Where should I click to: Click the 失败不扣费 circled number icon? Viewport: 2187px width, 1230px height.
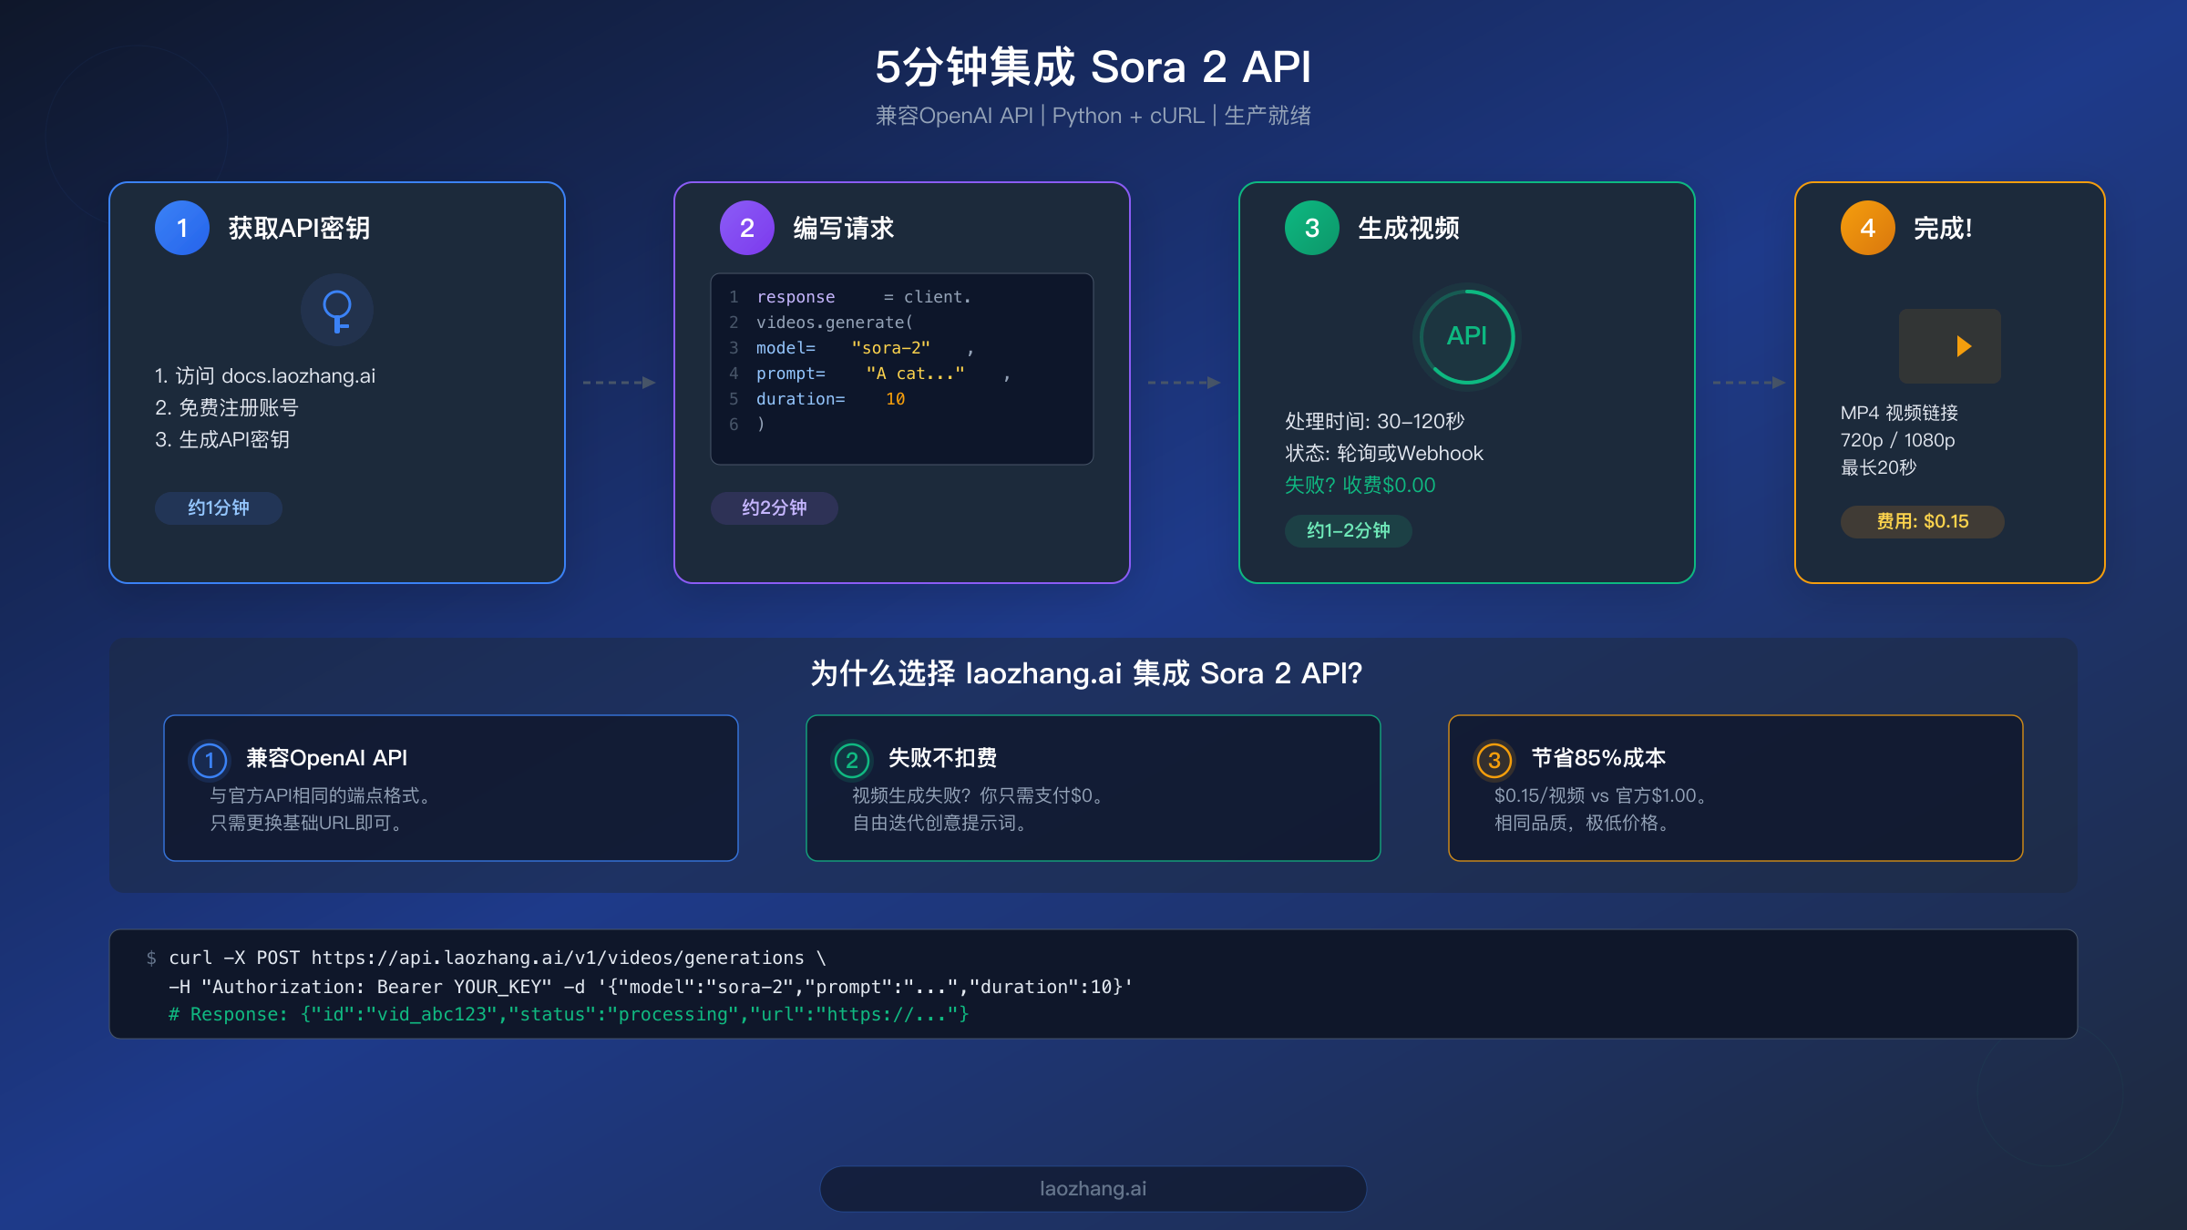click(x=853, y=757)
